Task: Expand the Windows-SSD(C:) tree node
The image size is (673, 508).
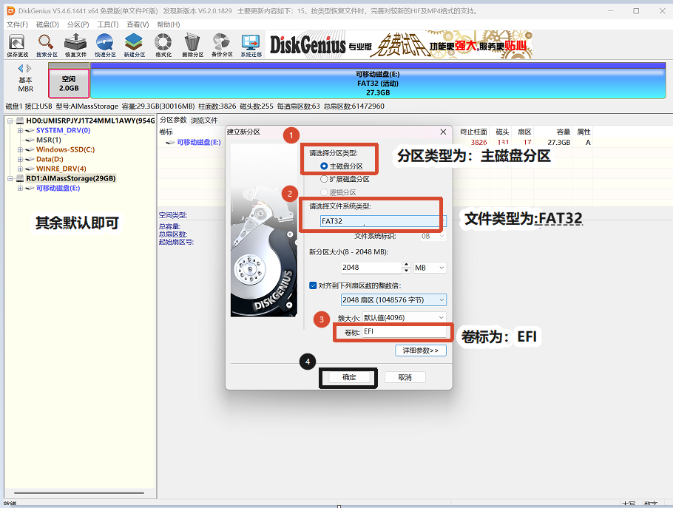Action: 20,150
